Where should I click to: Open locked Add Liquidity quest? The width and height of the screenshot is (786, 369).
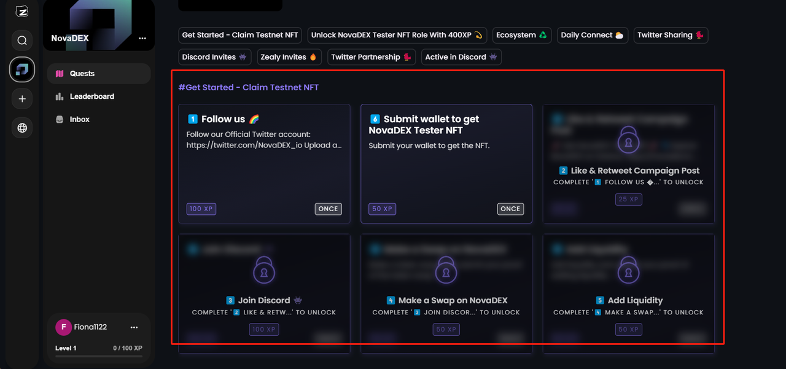(629, 293)
